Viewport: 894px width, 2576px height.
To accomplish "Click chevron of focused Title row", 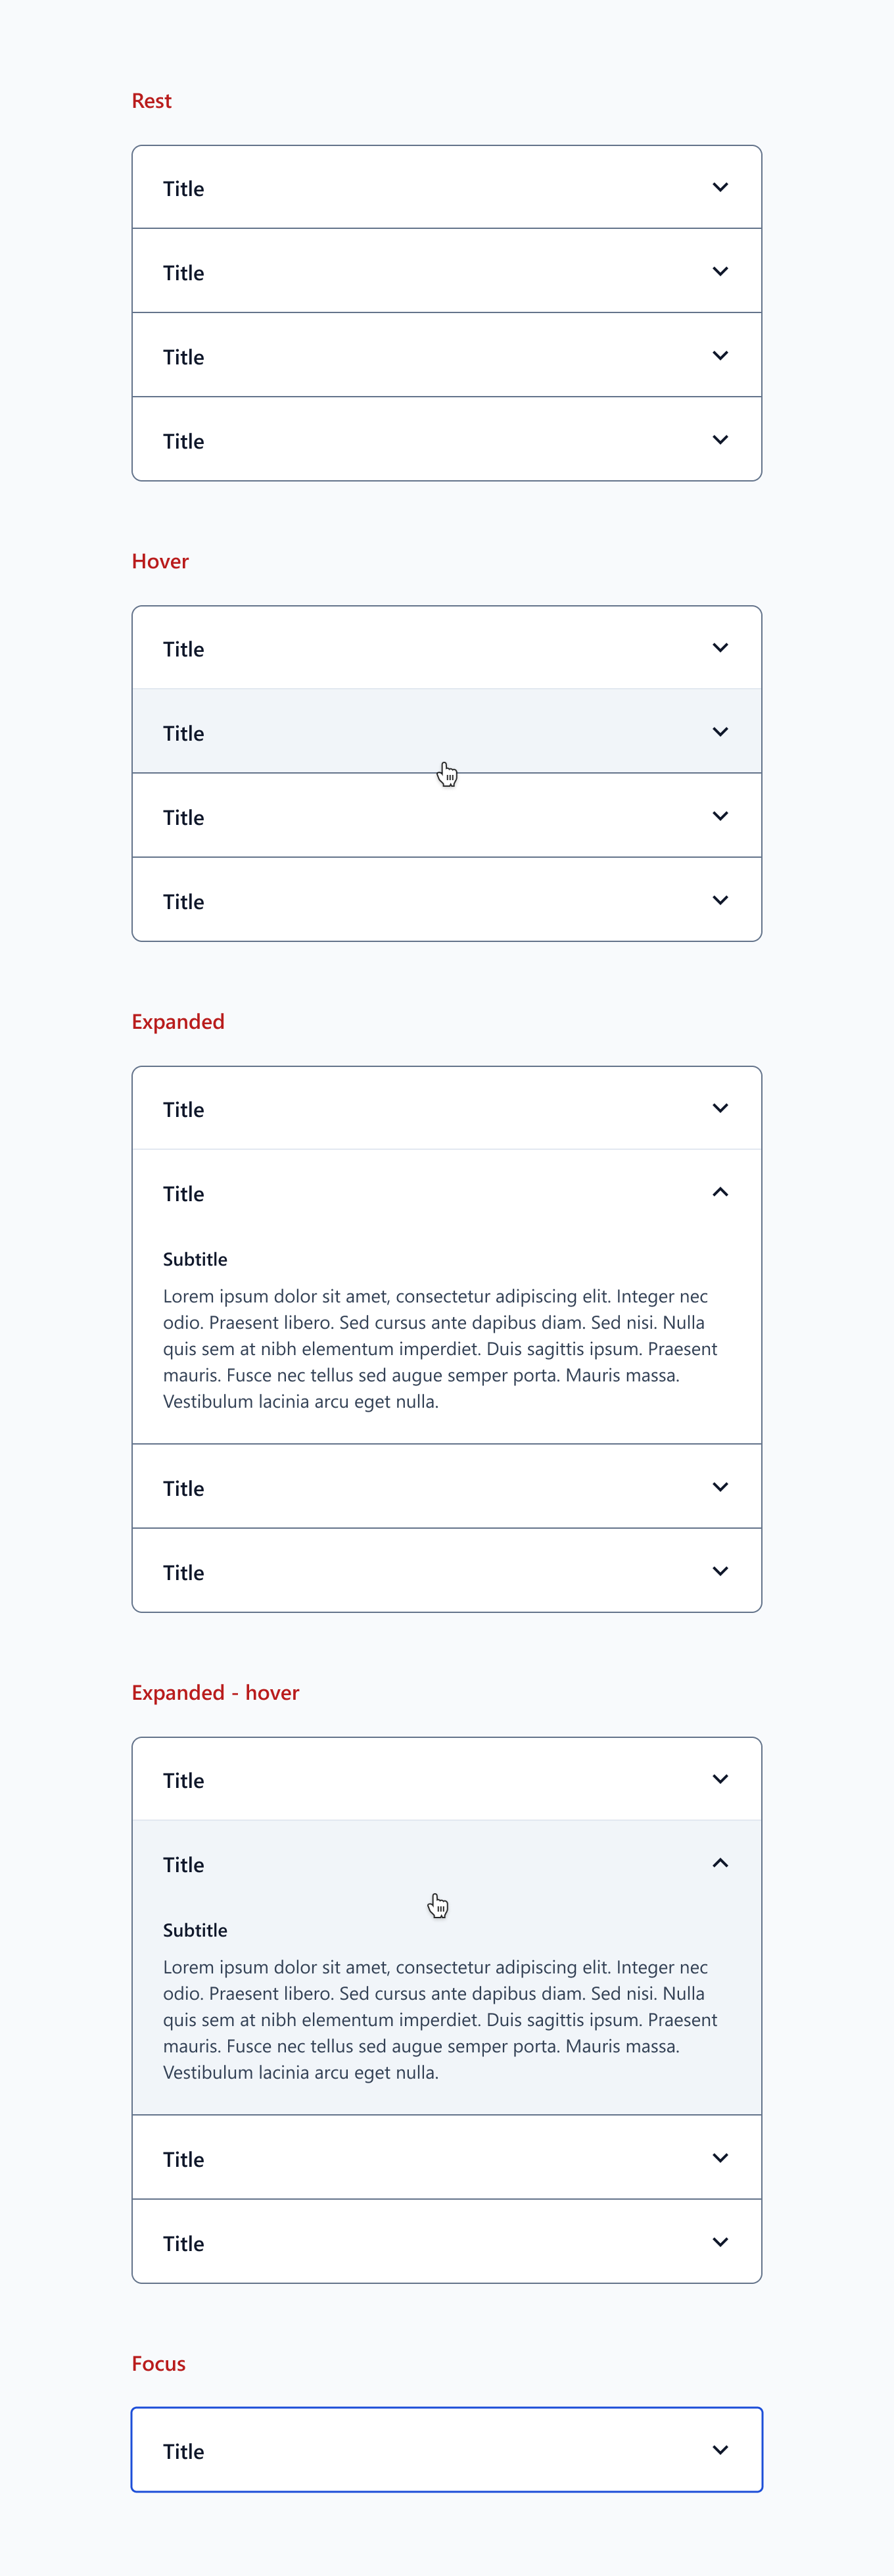I will 720,2450.
